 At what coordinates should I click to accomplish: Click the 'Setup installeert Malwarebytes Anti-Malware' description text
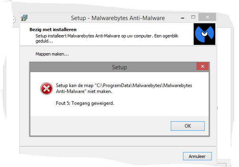[x=107, y=38]
